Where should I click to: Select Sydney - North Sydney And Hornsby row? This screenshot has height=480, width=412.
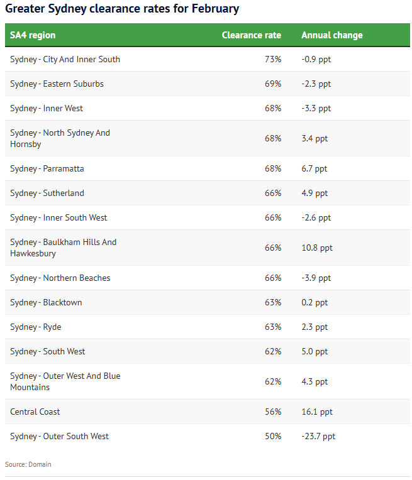(207, 138)
